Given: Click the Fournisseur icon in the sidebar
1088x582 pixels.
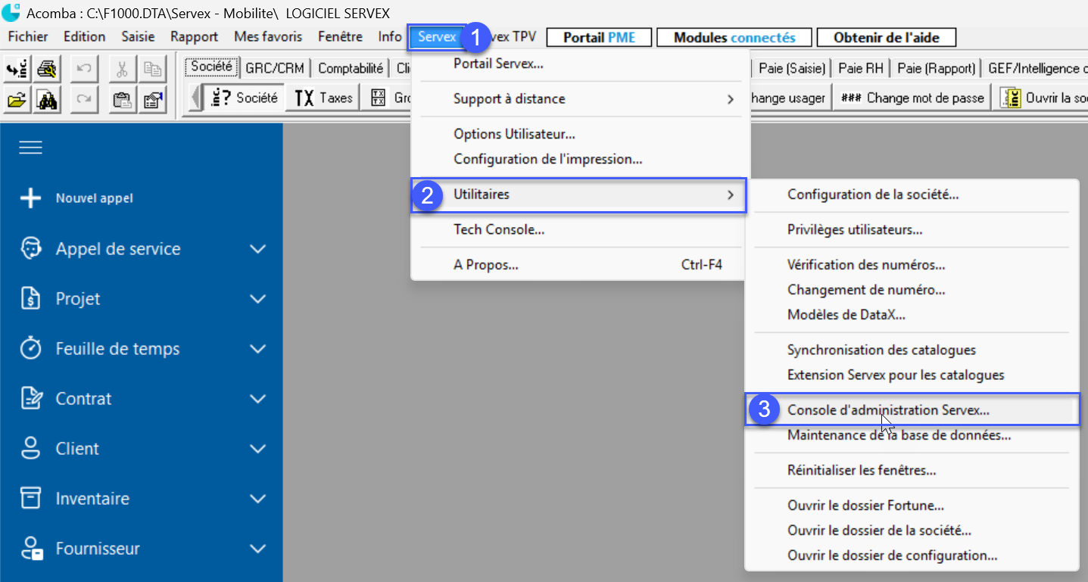Looking at the screenshot, I should (30, 549).
